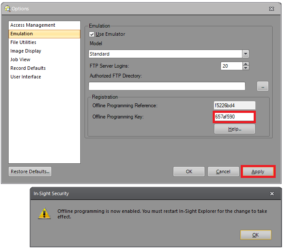Click the Offline Programming Key field

coord(234,117)
